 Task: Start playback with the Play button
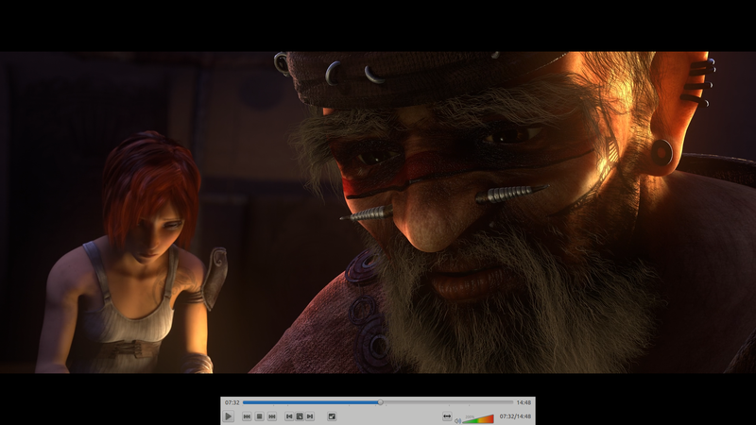(229, 416)
